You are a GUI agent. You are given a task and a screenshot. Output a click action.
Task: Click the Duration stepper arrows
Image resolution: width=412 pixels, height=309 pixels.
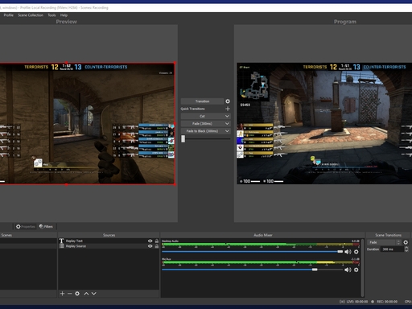pos(406,249)
